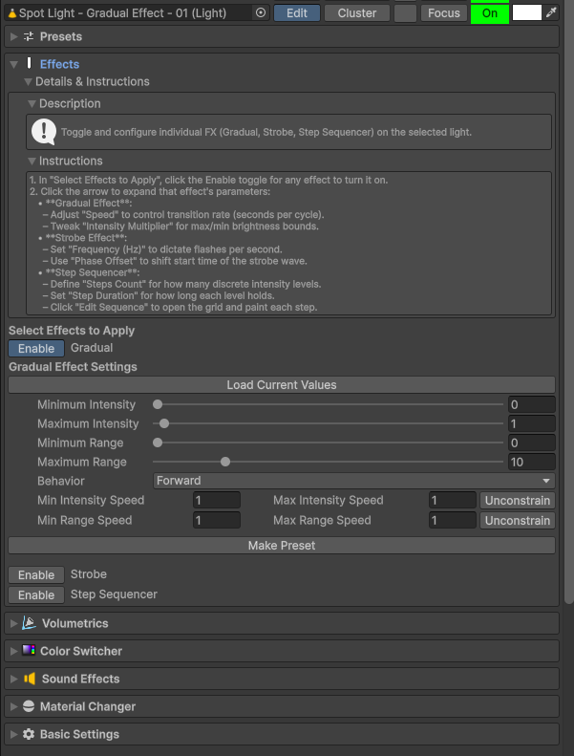The image size is (574, 756).
Task: Click the Volumetrics section icon
Action: pos(29,623)
